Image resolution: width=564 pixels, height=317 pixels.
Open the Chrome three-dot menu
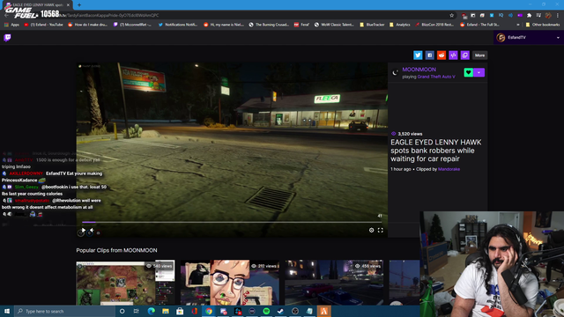click(558, 15)
